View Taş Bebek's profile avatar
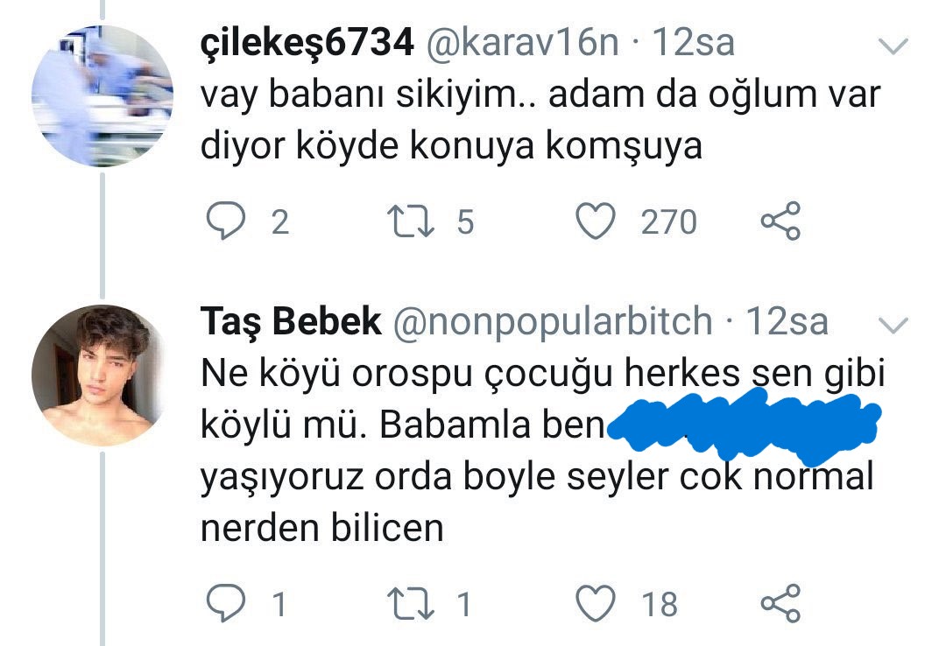The height and width of the screenshot is (646, 946). click(102, 375)
